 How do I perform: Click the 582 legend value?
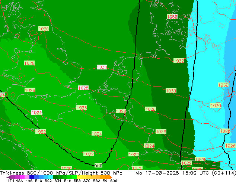tap(96, 181)
